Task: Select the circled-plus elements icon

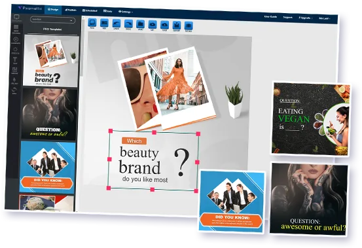Action: tap(16, 40)
